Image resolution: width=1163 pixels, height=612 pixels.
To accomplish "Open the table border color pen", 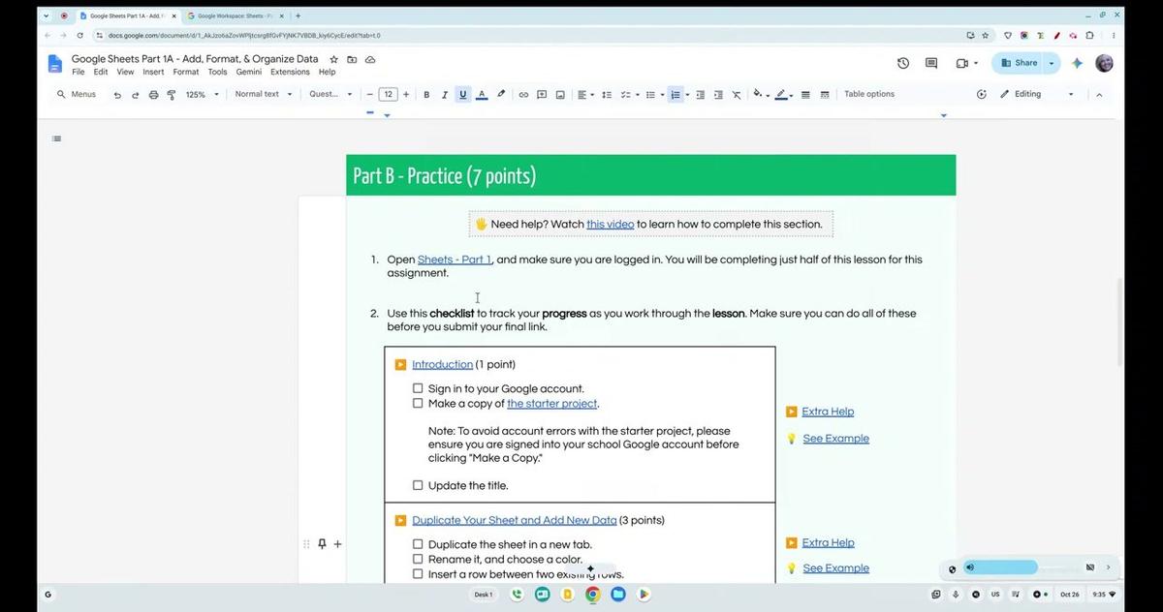I will tap(781, 95).
